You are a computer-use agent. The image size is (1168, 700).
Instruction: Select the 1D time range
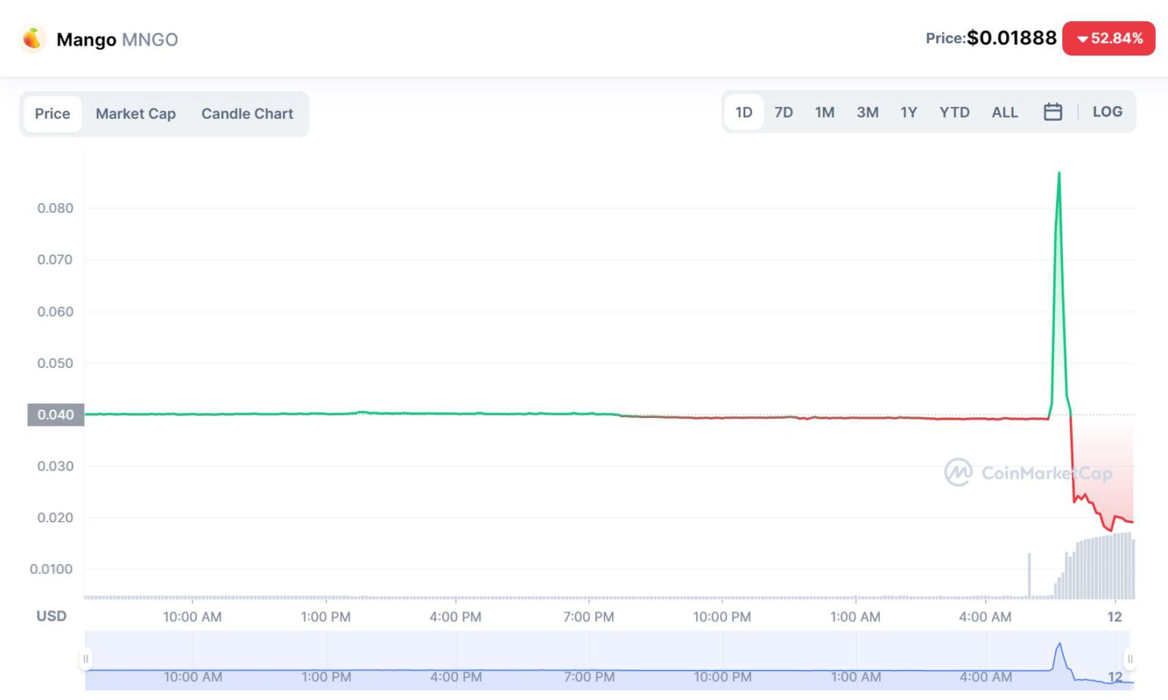coord(743,112)
